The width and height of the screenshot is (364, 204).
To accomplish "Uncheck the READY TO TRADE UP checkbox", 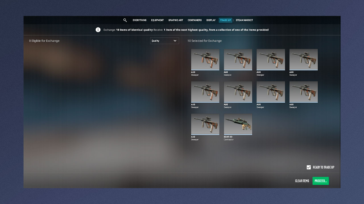I will pyautogui.click(x=309, y=167).
